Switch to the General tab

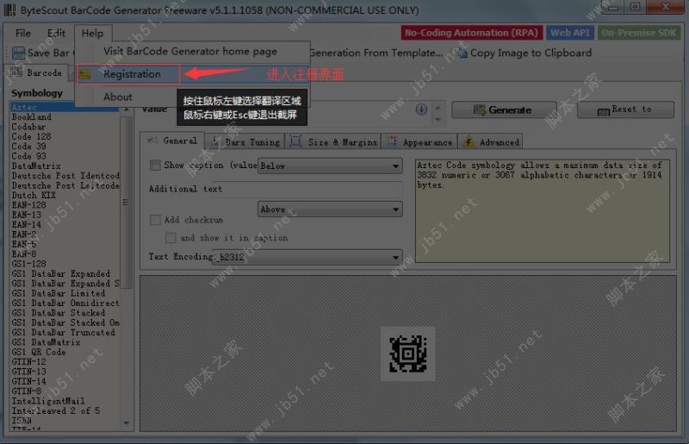[x=172, y=141]
